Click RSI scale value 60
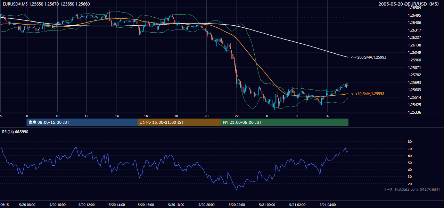 click(x=410, y=156)
